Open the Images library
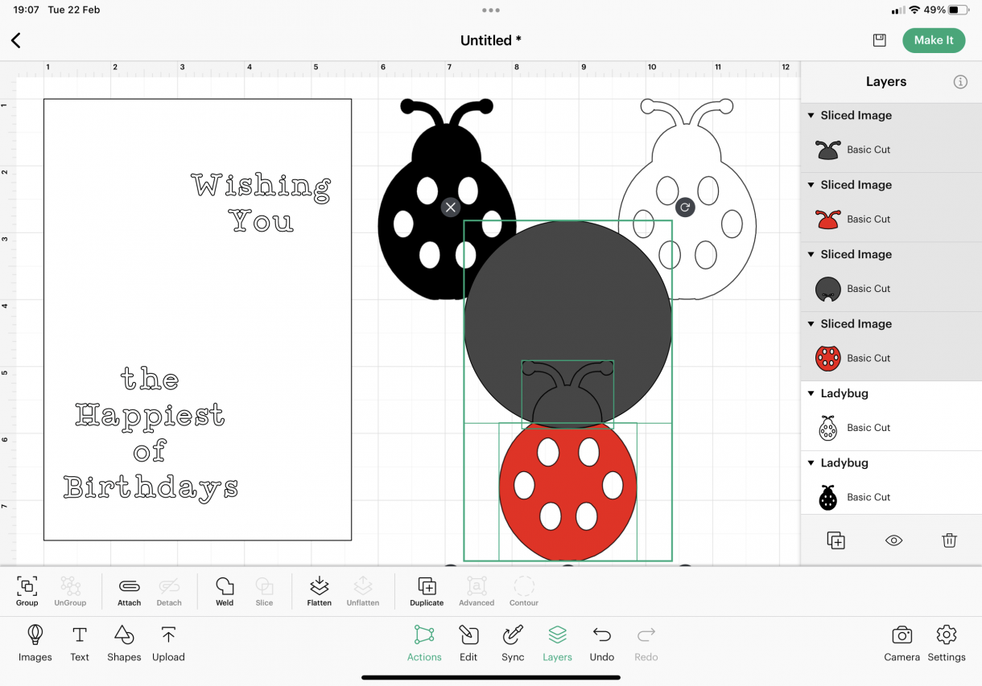The image size is (982, 686). (x=35, y=643)
